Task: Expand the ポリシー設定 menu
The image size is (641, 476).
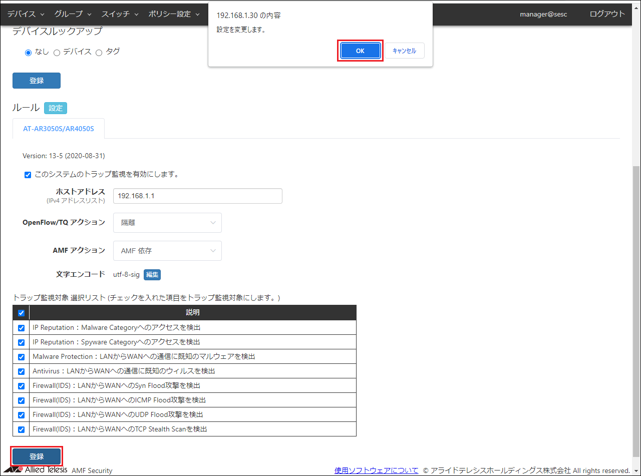Action: 174,14
